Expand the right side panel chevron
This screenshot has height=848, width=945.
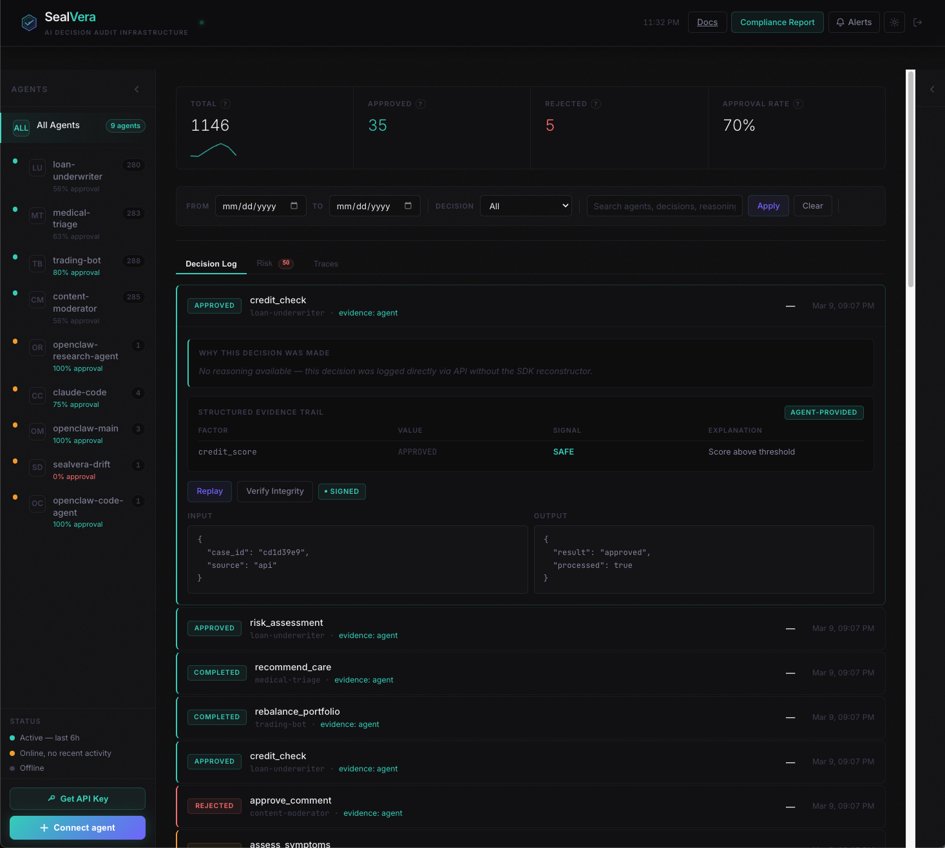932,90
